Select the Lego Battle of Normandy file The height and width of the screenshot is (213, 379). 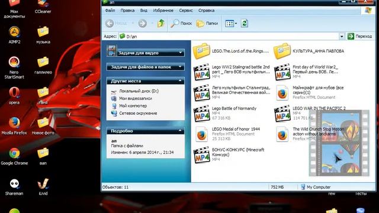(225, 113)
